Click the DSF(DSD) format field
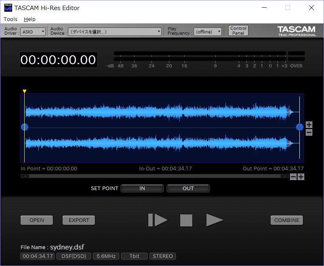 74,256
